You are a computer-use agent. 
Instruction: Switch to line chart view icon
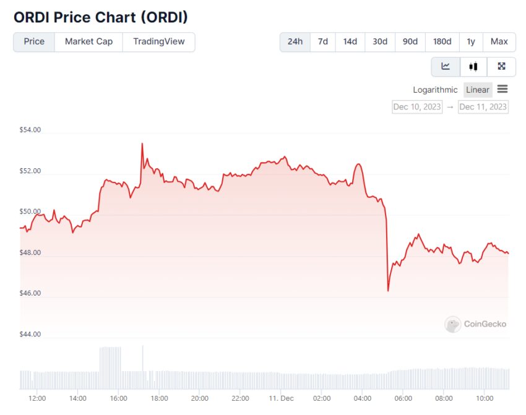pos(446,67)
